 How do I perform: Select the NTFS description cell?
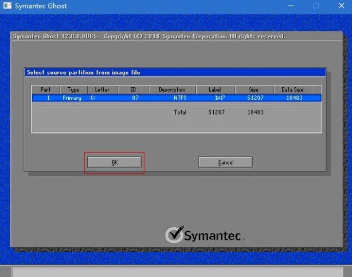[x=180, y=97]
